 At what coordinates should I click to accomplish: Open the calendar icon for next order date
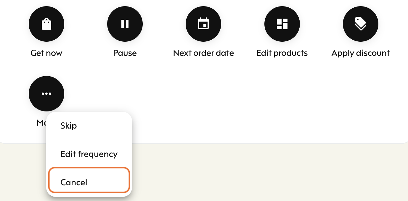click(203, 24)
